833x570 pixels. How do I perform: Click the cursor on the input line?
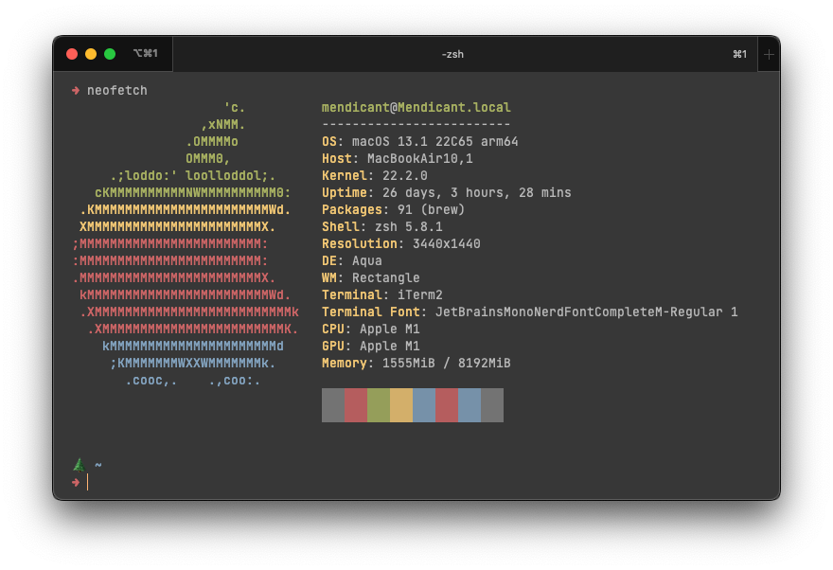point(88,481)
